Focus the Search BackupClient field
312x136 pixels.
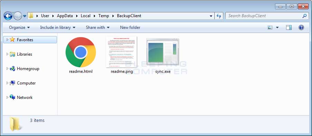267,16
